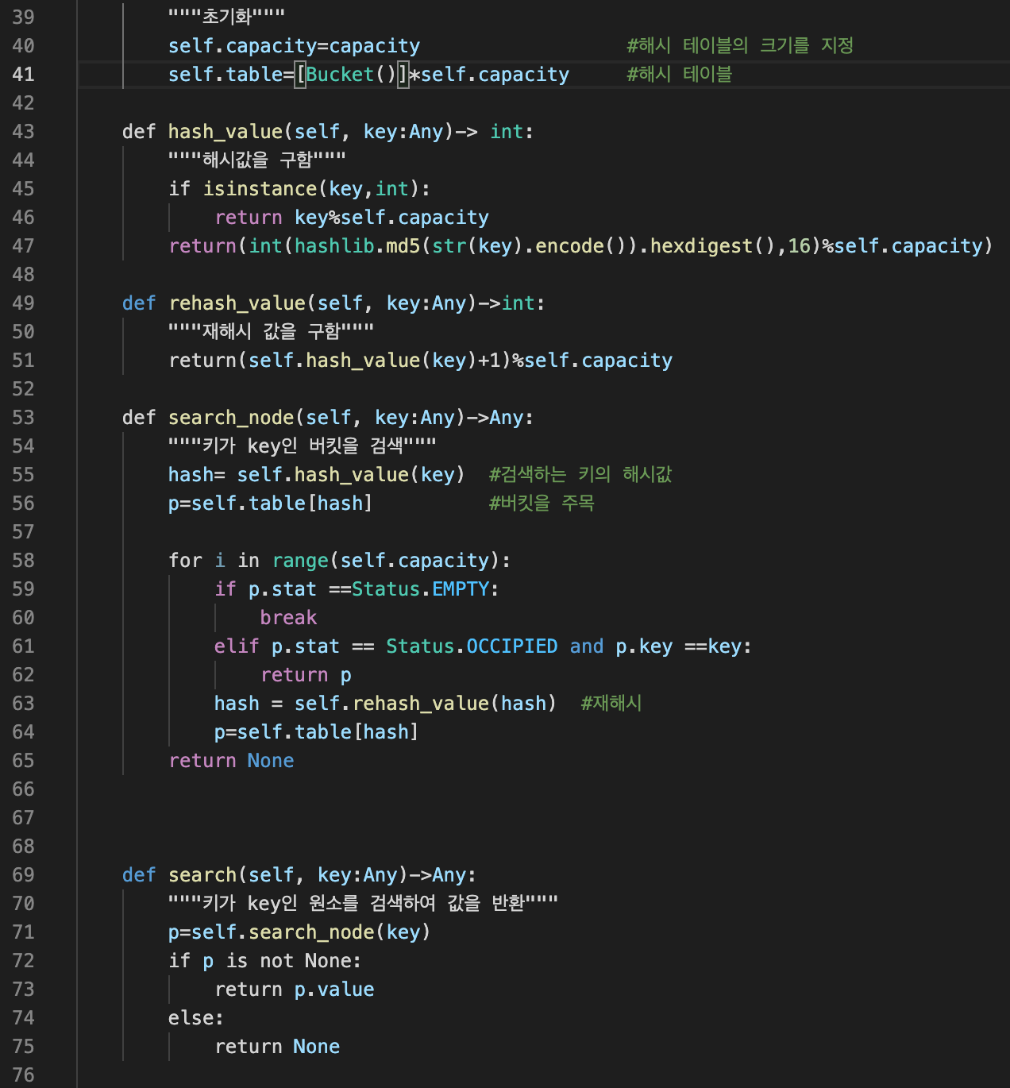
Task: Click the break keyword on line 60
Action: click(288, 618)
